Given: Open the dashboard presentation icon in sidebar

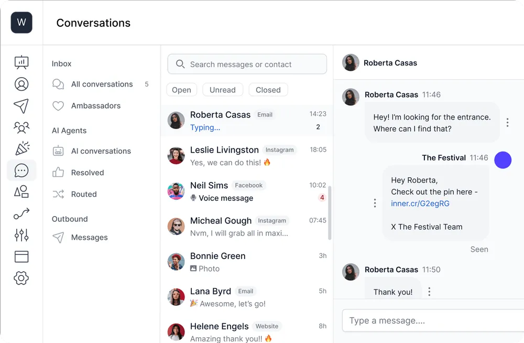Looking at the screenshot, I should [21, 62].
